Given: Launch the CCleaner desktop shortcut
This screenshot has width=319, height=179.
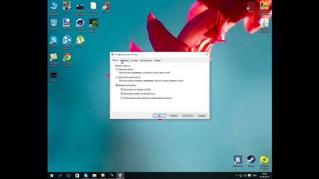Looking at the screenshot, I should 107,7.
